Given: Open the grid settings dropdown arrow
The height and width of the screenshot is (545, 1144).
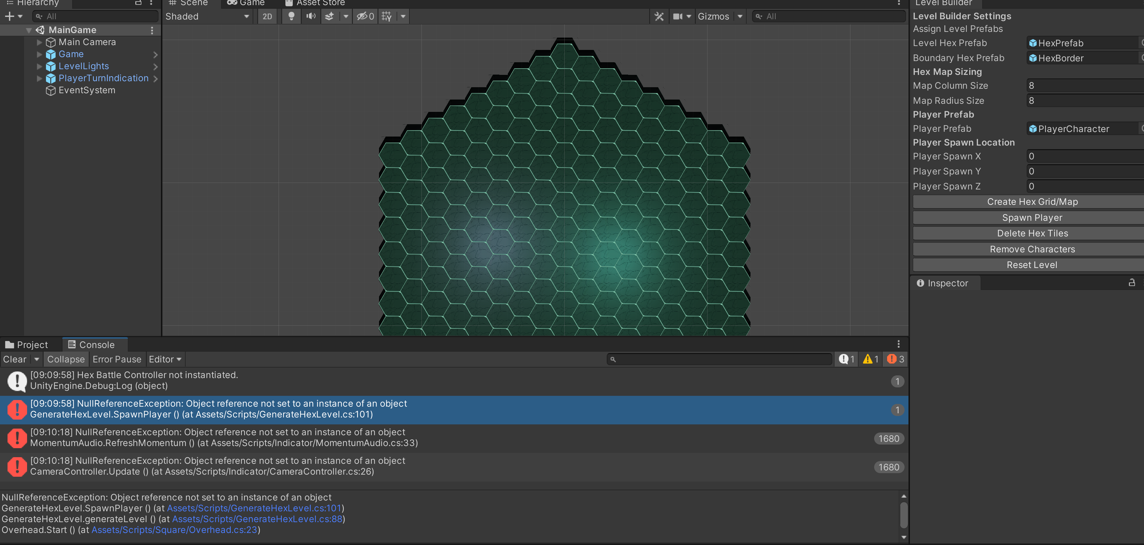Looking at the screenshot, I should [x=403, y=17].
